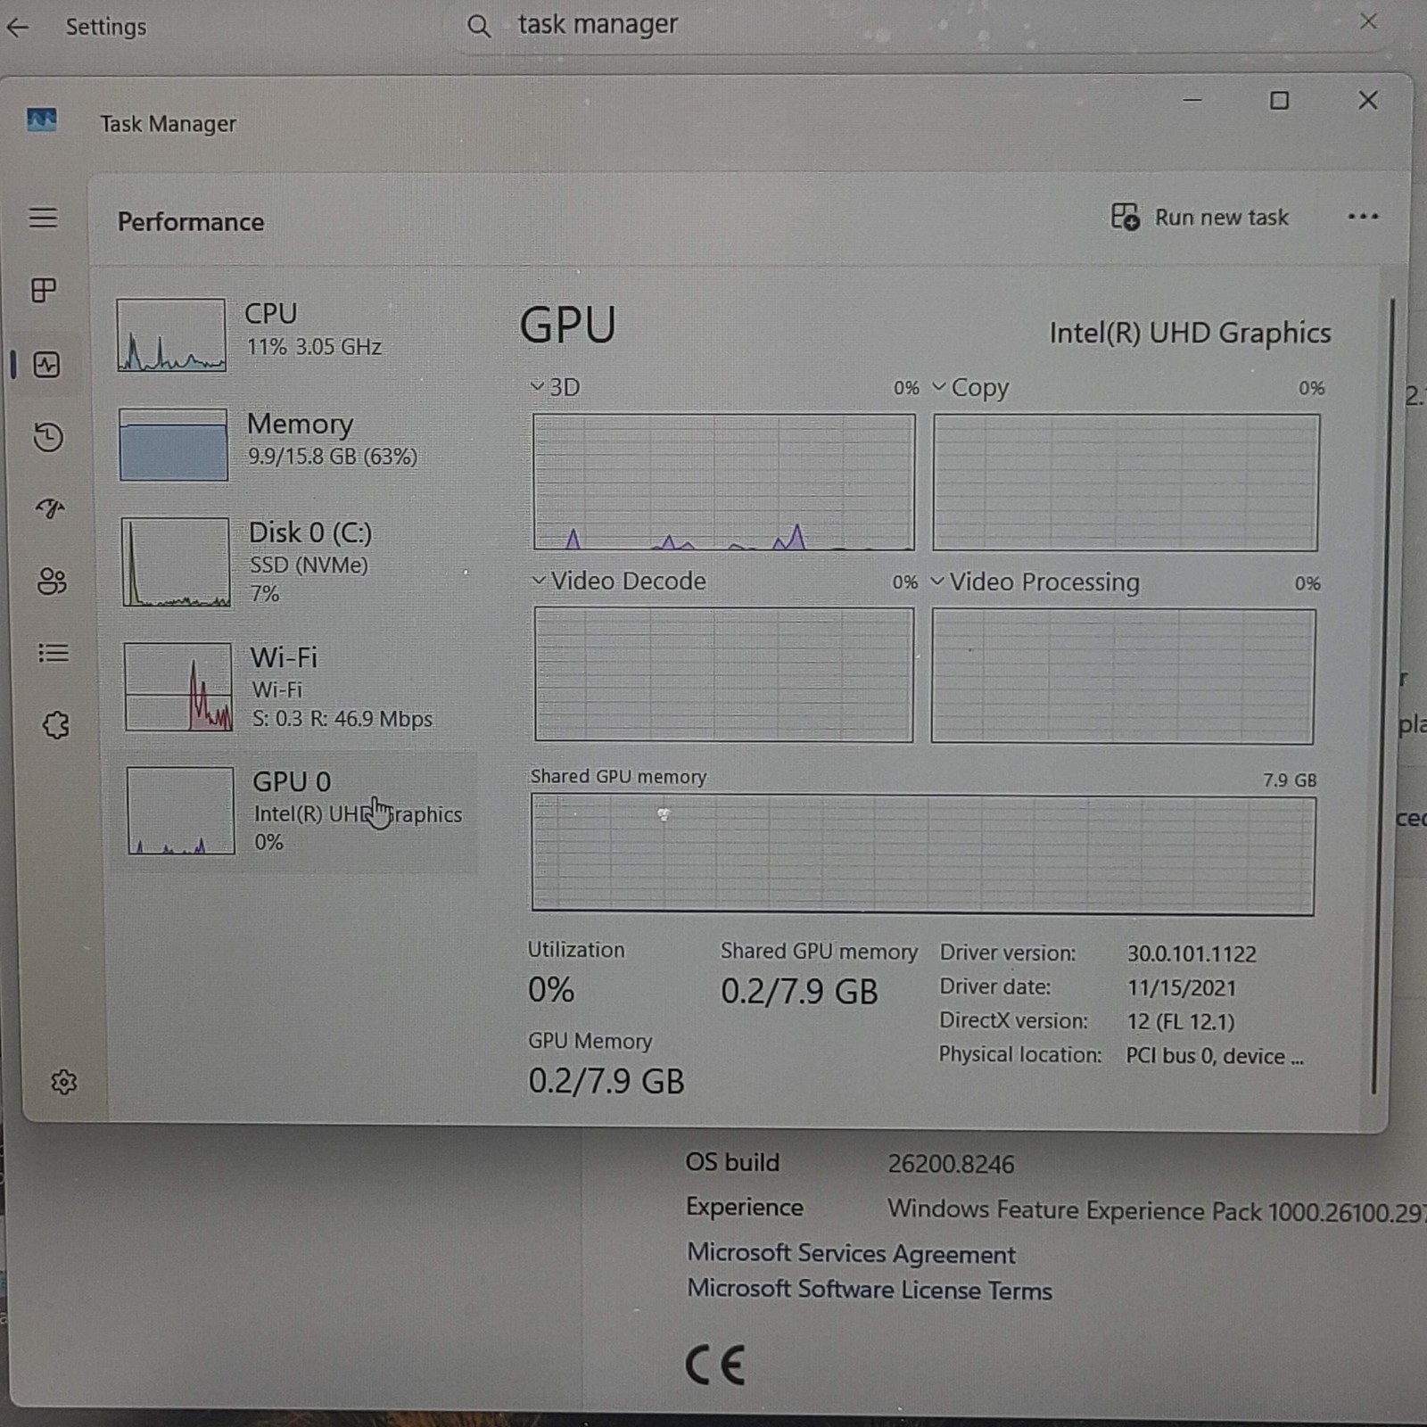Click the Performance page heading
Viewport: 1427px width, 1427px height.
point(191,221)
